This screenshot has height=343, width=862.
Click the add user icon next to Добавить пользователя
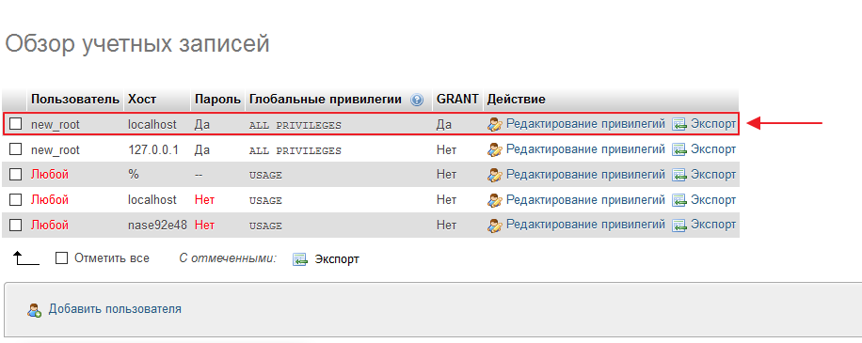[x=35, y=310]
